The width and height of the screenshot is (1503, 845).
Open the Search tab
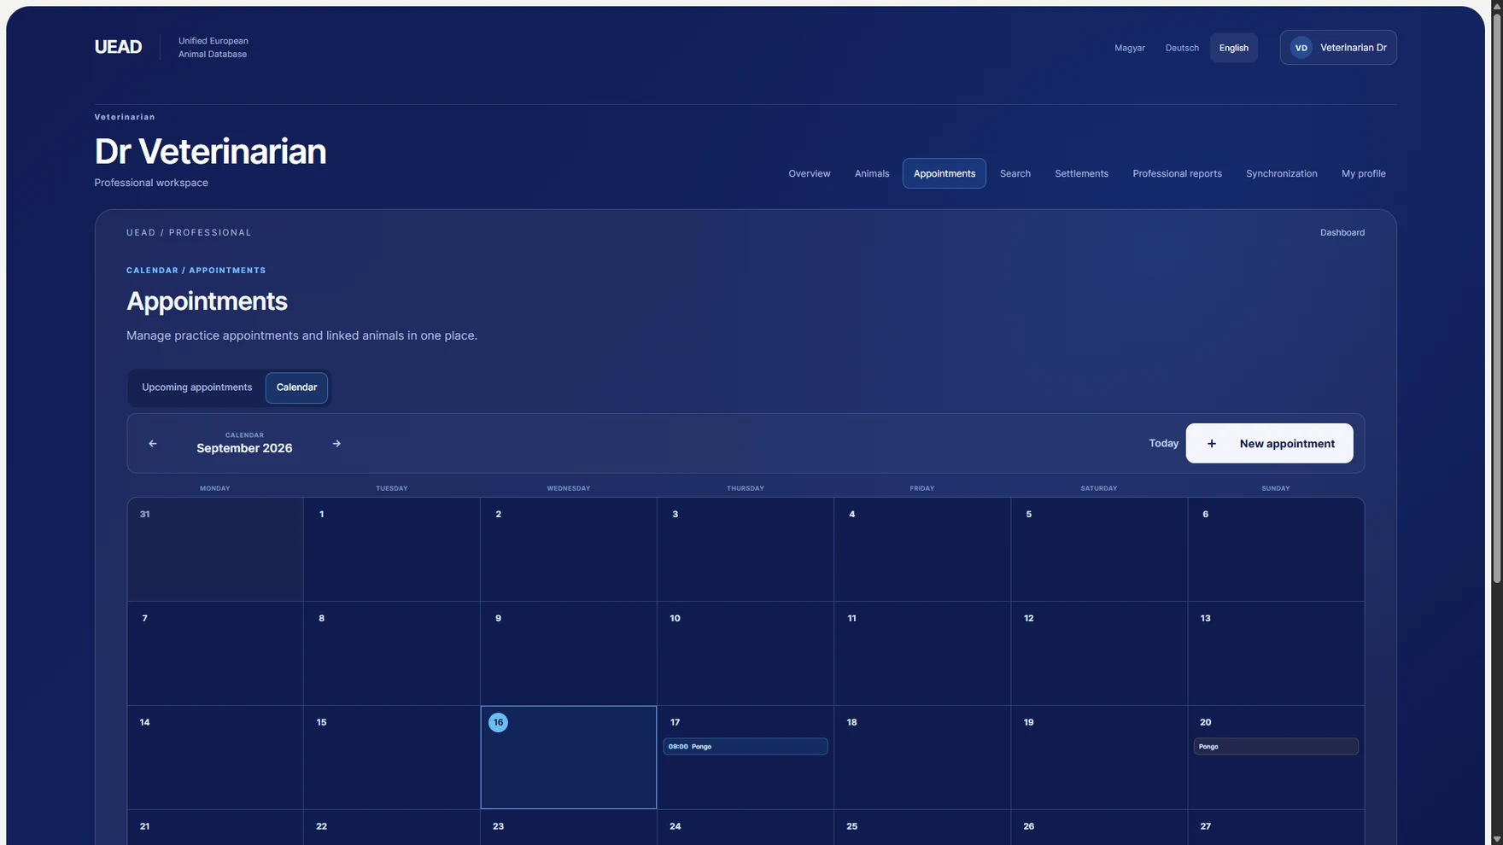[x=1015, y=173]
